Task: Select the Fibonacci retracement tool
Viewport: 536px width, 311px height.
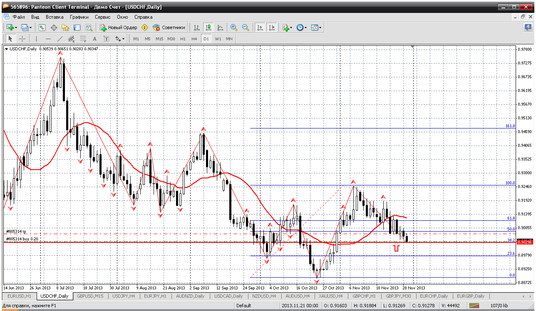Action: (x=83, y=39)
